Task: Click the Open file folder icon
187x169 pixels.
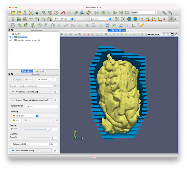Action: click(13, 13)
